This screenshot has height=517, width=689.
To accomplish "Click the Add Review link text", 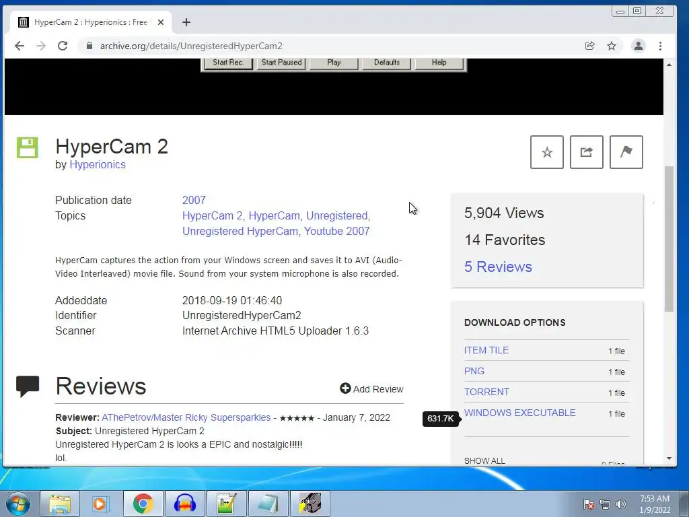I will click(x=378, y=389).
